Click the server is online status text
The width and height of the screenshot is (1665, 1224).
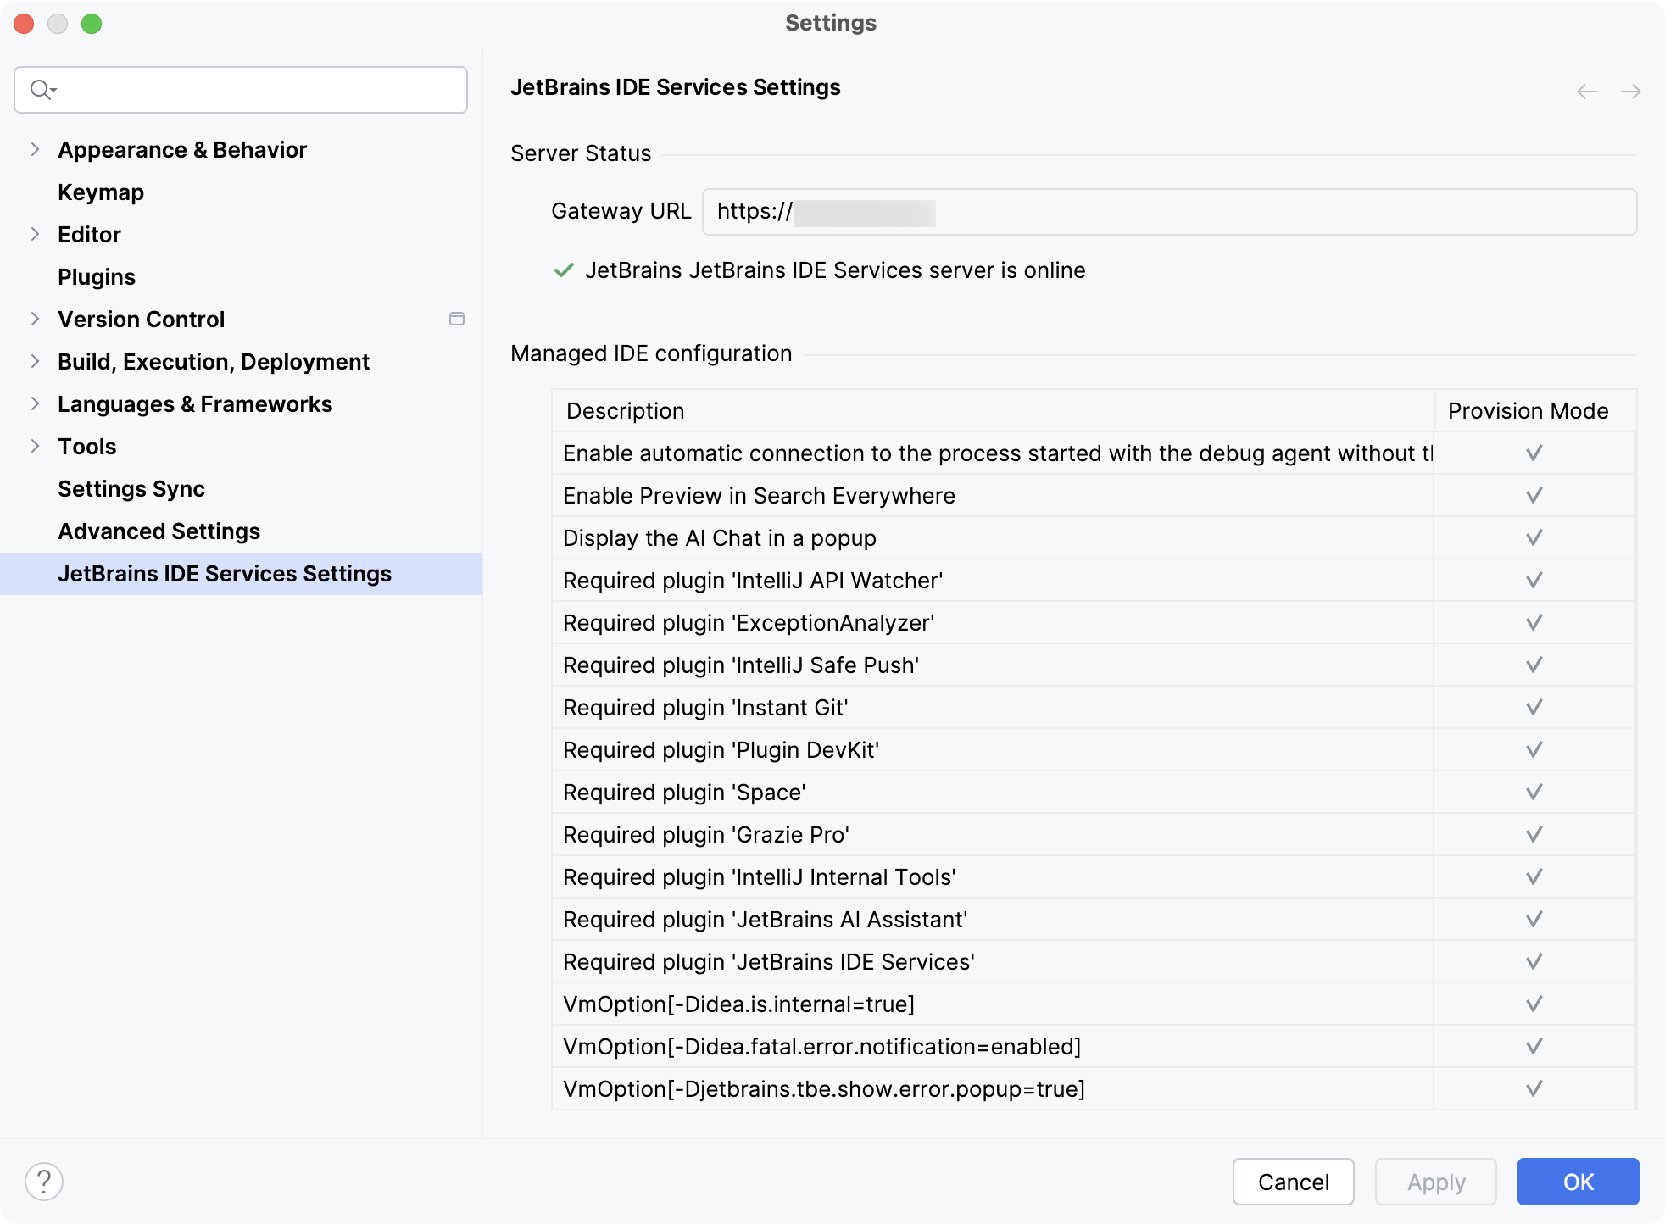click(x=835, y=270)
